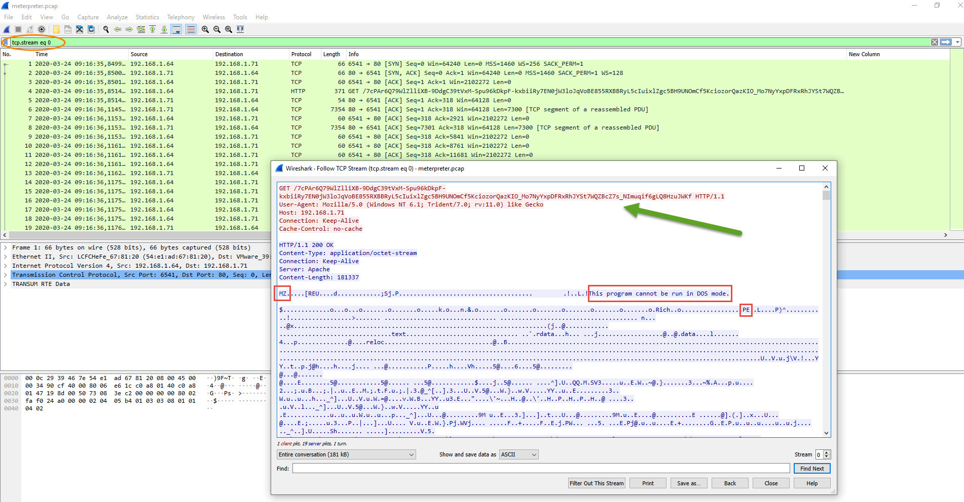This screenshot has height=502, width=964.
Task: Open the Wireless menu
Action: click(214, 17)
